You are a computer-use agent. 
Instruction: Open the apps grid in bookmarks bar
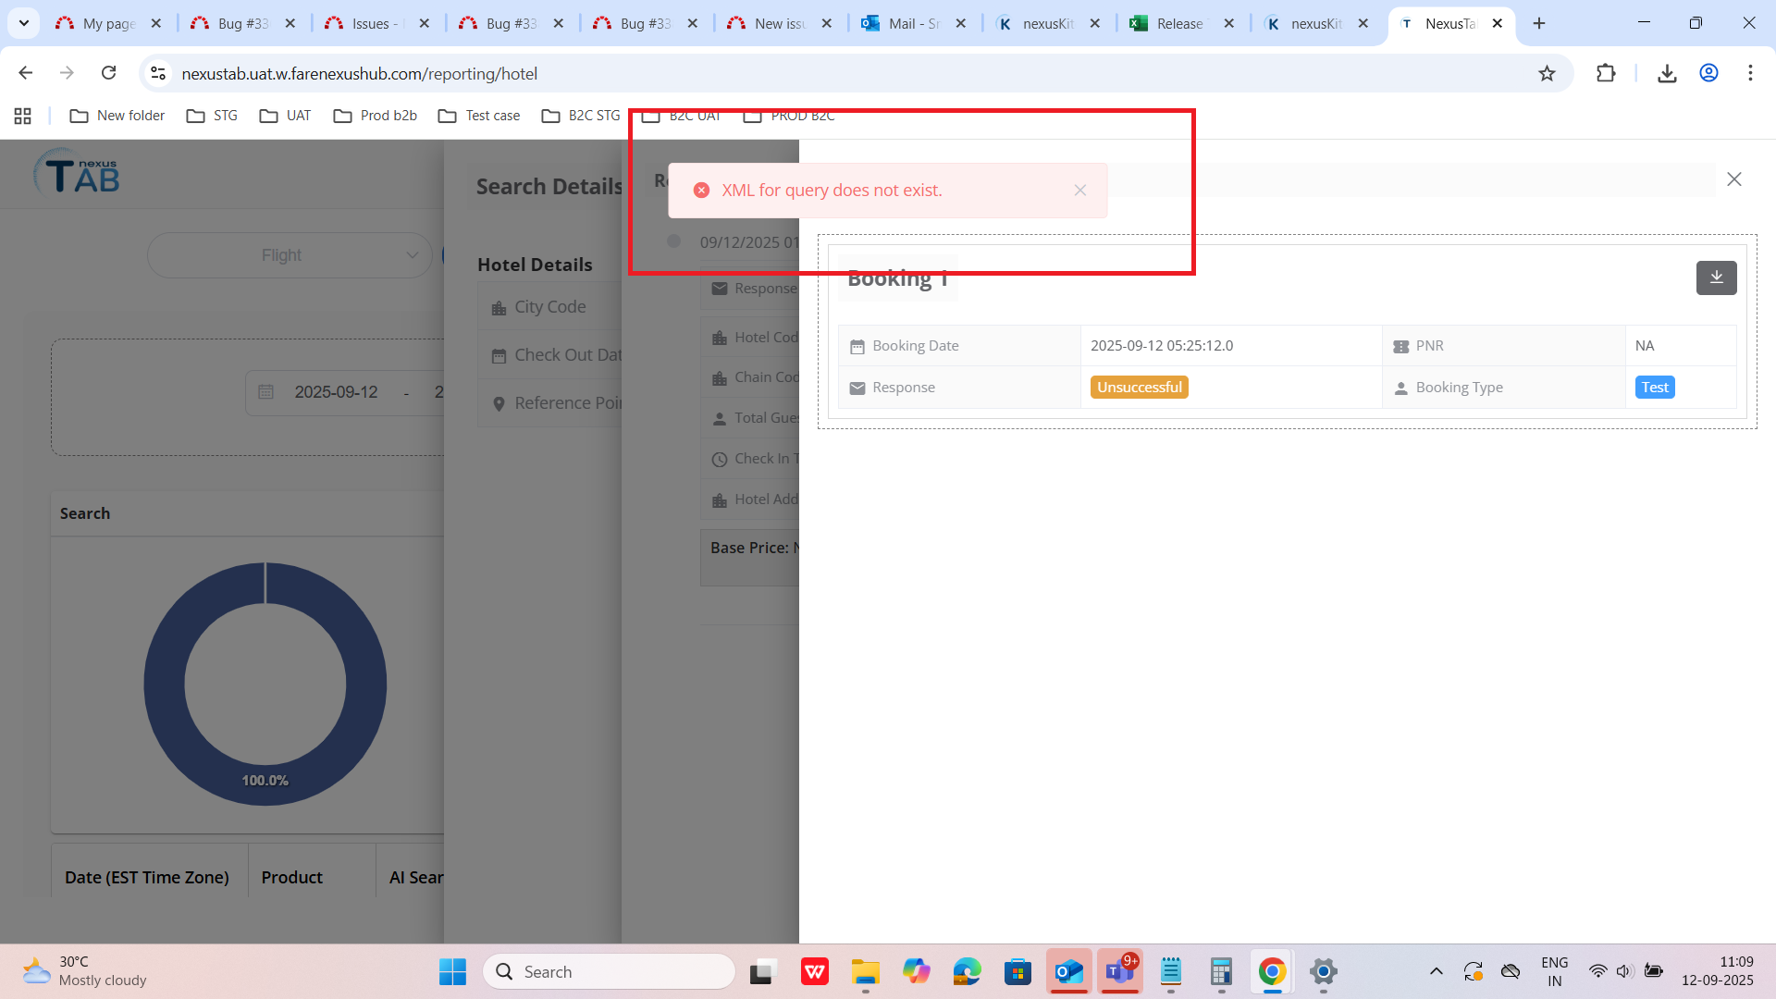click(x=23, y=116)
